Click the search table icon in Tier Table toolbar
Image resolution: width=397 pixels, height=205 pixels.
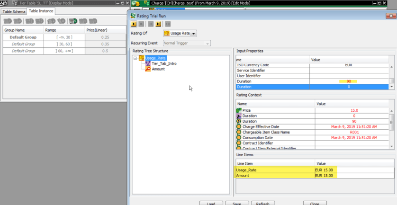(72, 21)
